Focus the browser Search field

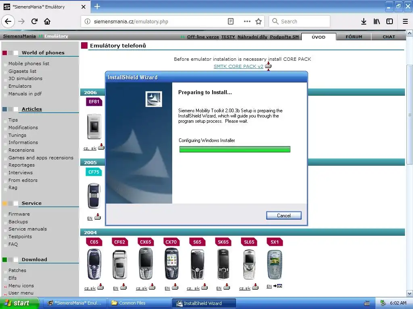[300, 21]
